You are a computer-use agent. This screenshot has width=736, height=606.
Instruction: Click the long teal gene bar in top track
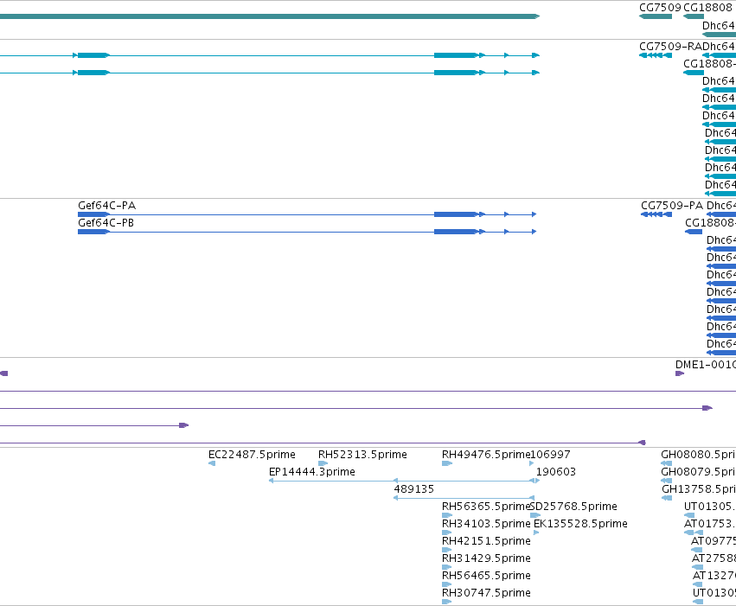(270, 16)
